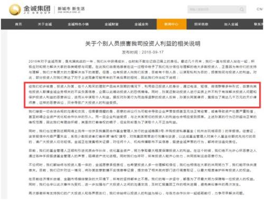Click the 发布时间 date line

coord(143,52)
